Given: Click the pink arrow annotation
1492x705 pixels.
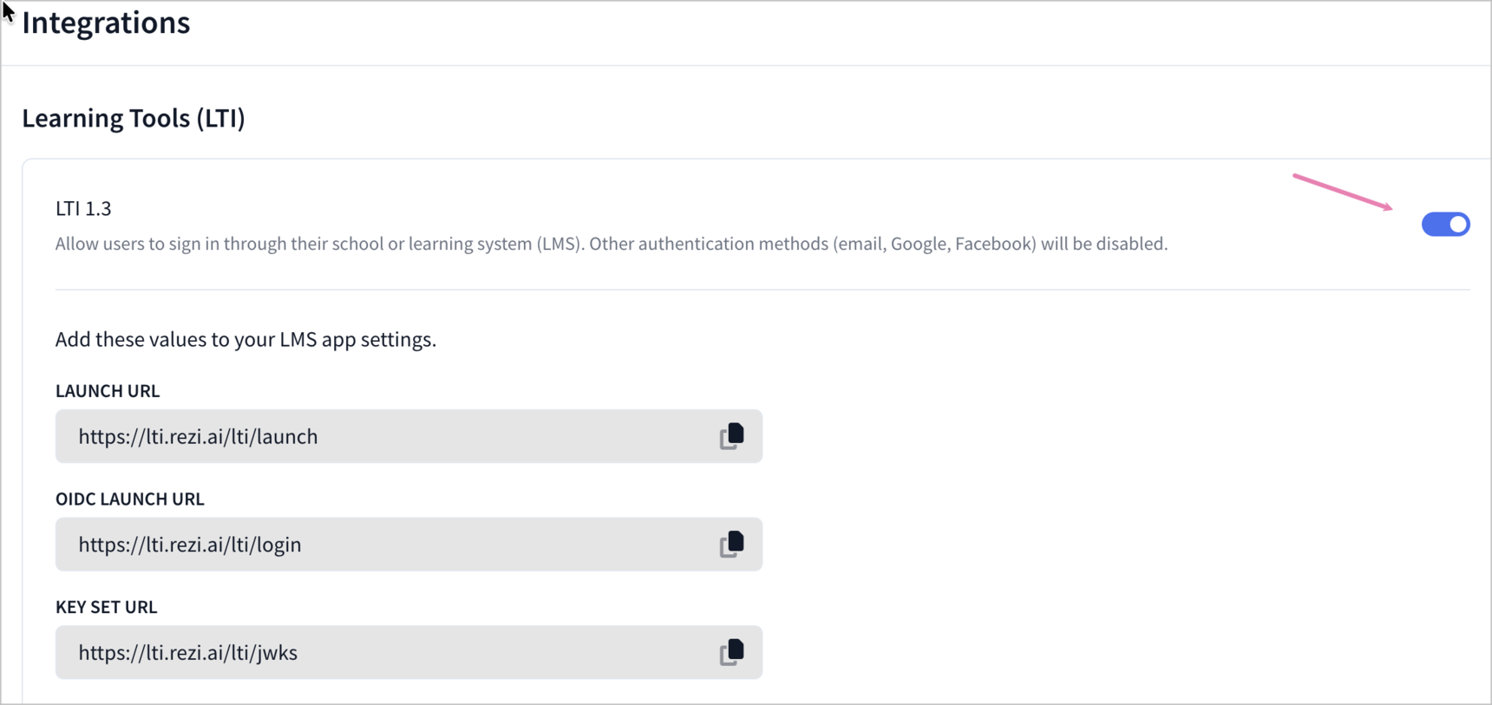Looking at the screenshot, I should pos(1342,192).
